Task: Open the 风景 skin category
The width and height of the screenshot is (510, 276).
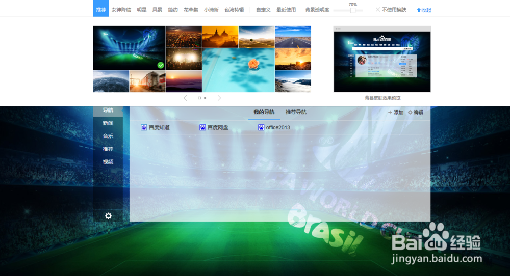Action: [157, 10]
